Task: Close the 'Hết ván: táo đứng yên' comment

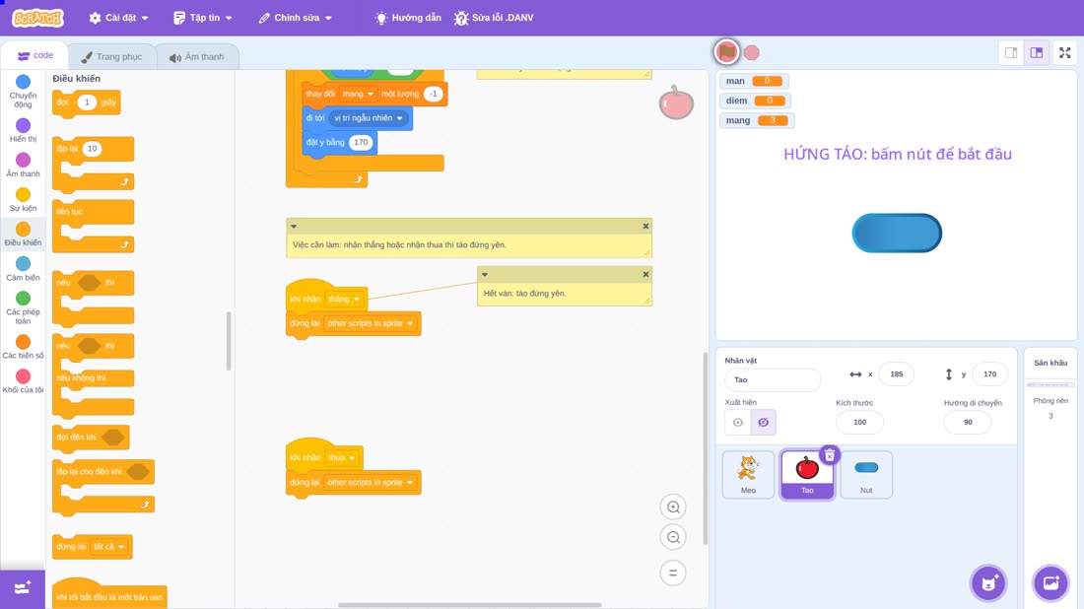Action: [x=645, y=274]
